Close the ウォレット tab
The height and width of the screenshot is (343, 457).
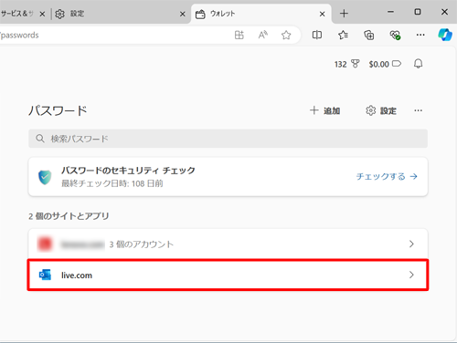coord(322,14)
